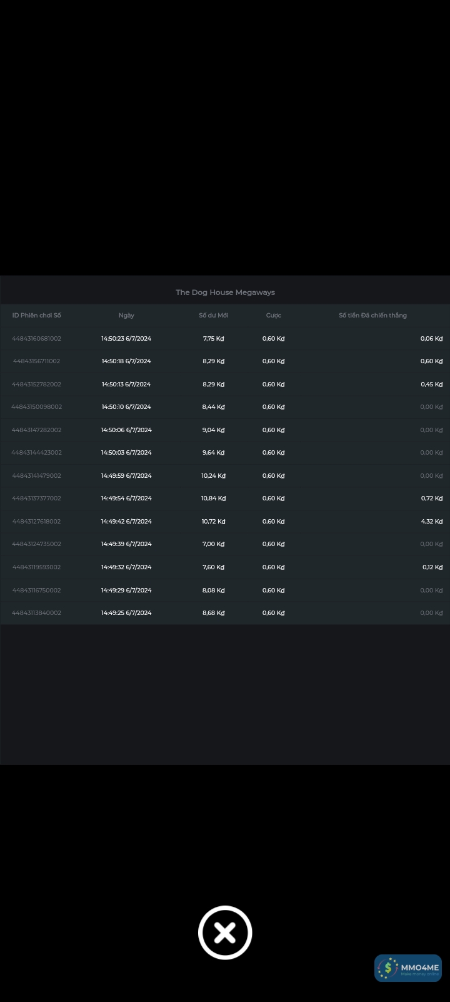Click the 'Ngày' column header
The image size is (450, 1002).
(126, 316)
